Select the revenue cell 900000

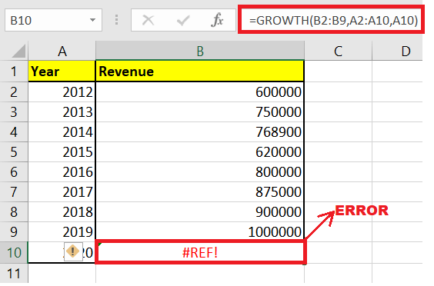200,212
